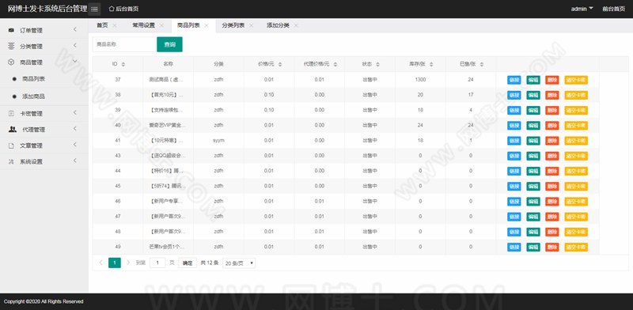Click 删除 button for product ID 45

click(x=552, y=187)
